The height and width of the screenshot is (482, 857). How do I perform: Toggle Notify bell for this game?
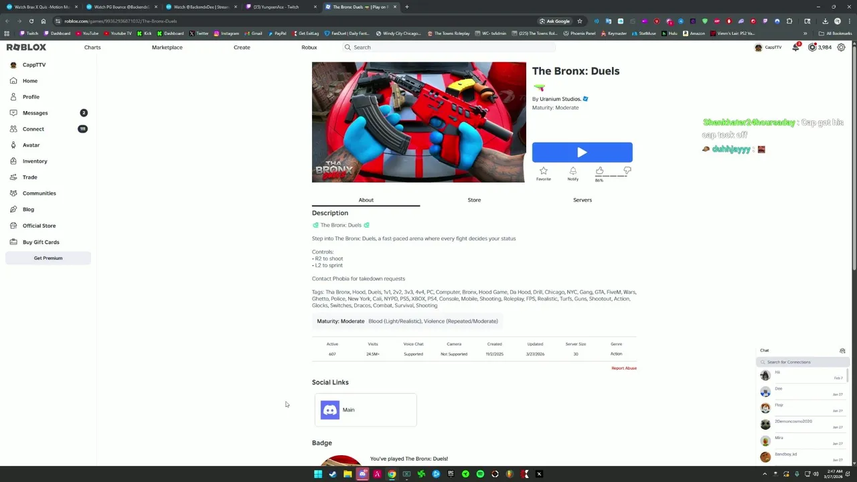pos(572,173)
